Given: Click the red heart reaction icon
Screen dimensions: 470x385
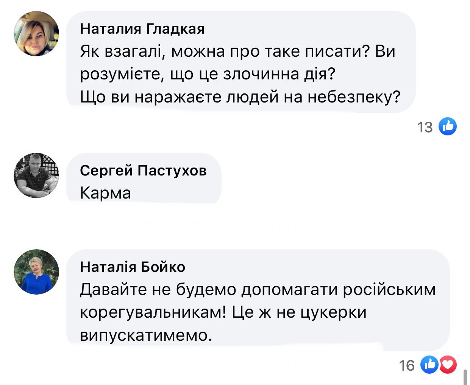Looking at the screenshot, I should (448, 365).
